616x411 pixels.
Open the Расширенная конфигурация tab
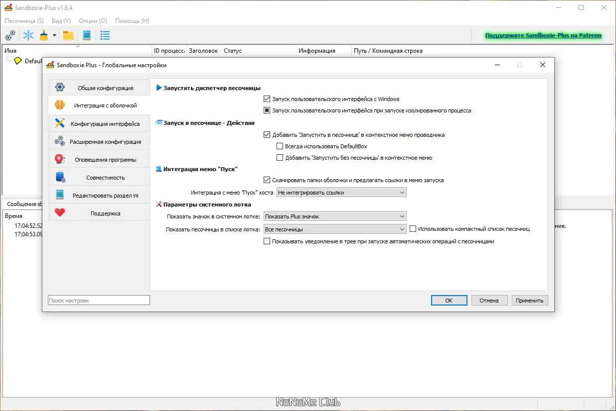(99, 141)
